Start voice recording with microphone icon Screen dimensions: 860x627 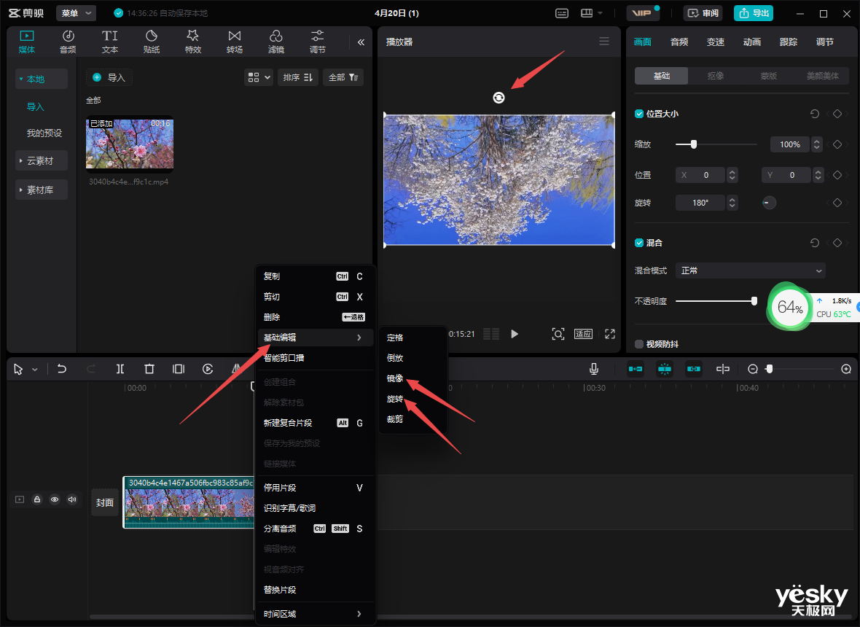[x=593, y=369]
